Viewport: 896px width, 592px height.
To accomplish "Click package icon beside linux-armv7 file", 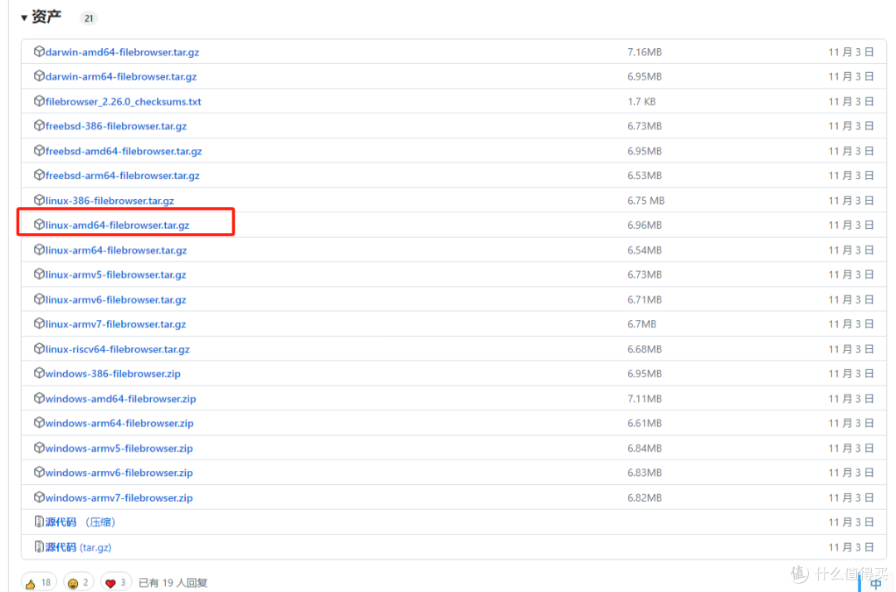I will [39, 323].
